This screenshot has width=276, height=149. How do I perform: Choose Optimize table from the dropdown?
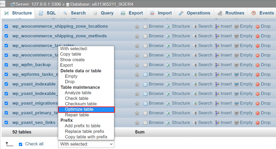[x=86, y=109]
